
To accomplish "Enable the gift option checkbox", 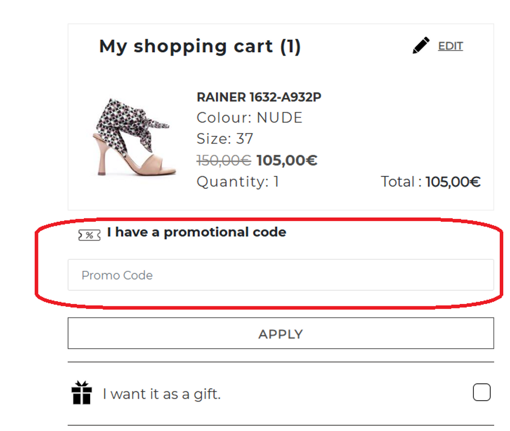I will [x=481, y=392].
